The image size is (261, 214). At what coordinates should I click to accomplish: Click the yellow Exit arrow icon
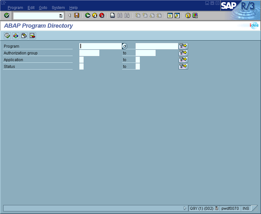(x=94, y=15)
